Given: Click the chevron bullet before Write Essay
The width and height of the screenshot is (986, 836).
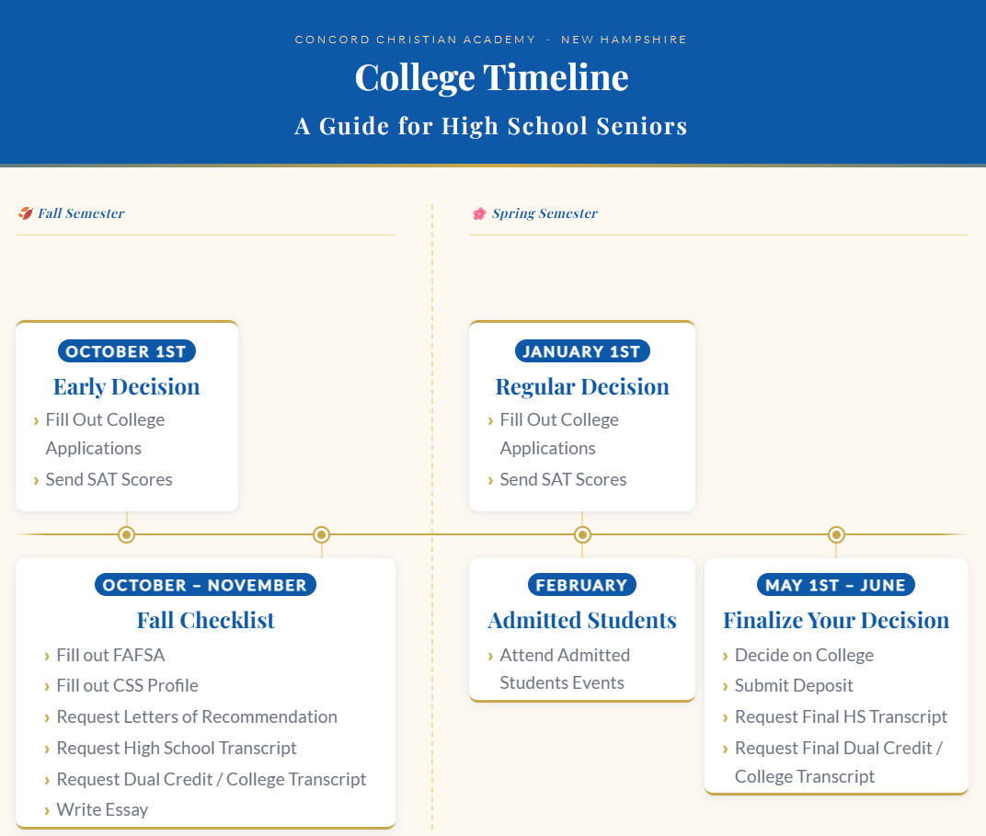Looking at the screenshot, I should coord(47,810).
